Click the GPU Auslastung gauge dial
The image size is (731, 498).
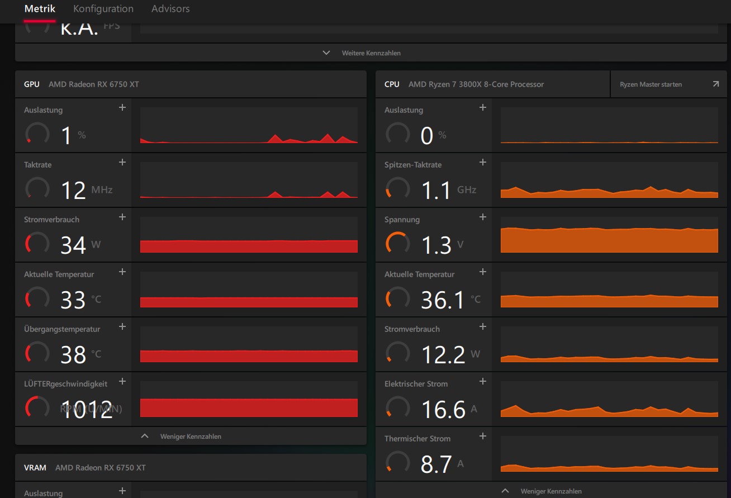[37, 134]
